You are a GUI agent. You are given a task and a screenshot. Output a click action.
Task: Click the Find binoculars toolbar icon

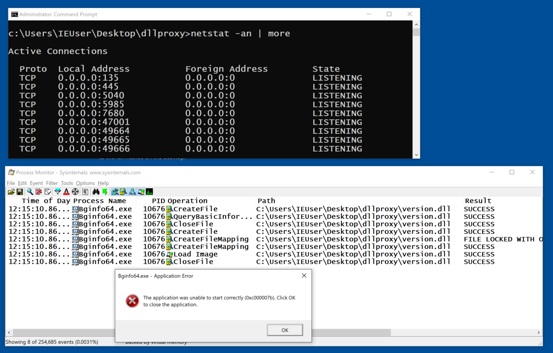click(96, 192)
